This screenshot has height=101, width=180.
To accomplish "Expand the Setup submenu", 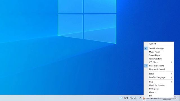I will coord(159,74).
